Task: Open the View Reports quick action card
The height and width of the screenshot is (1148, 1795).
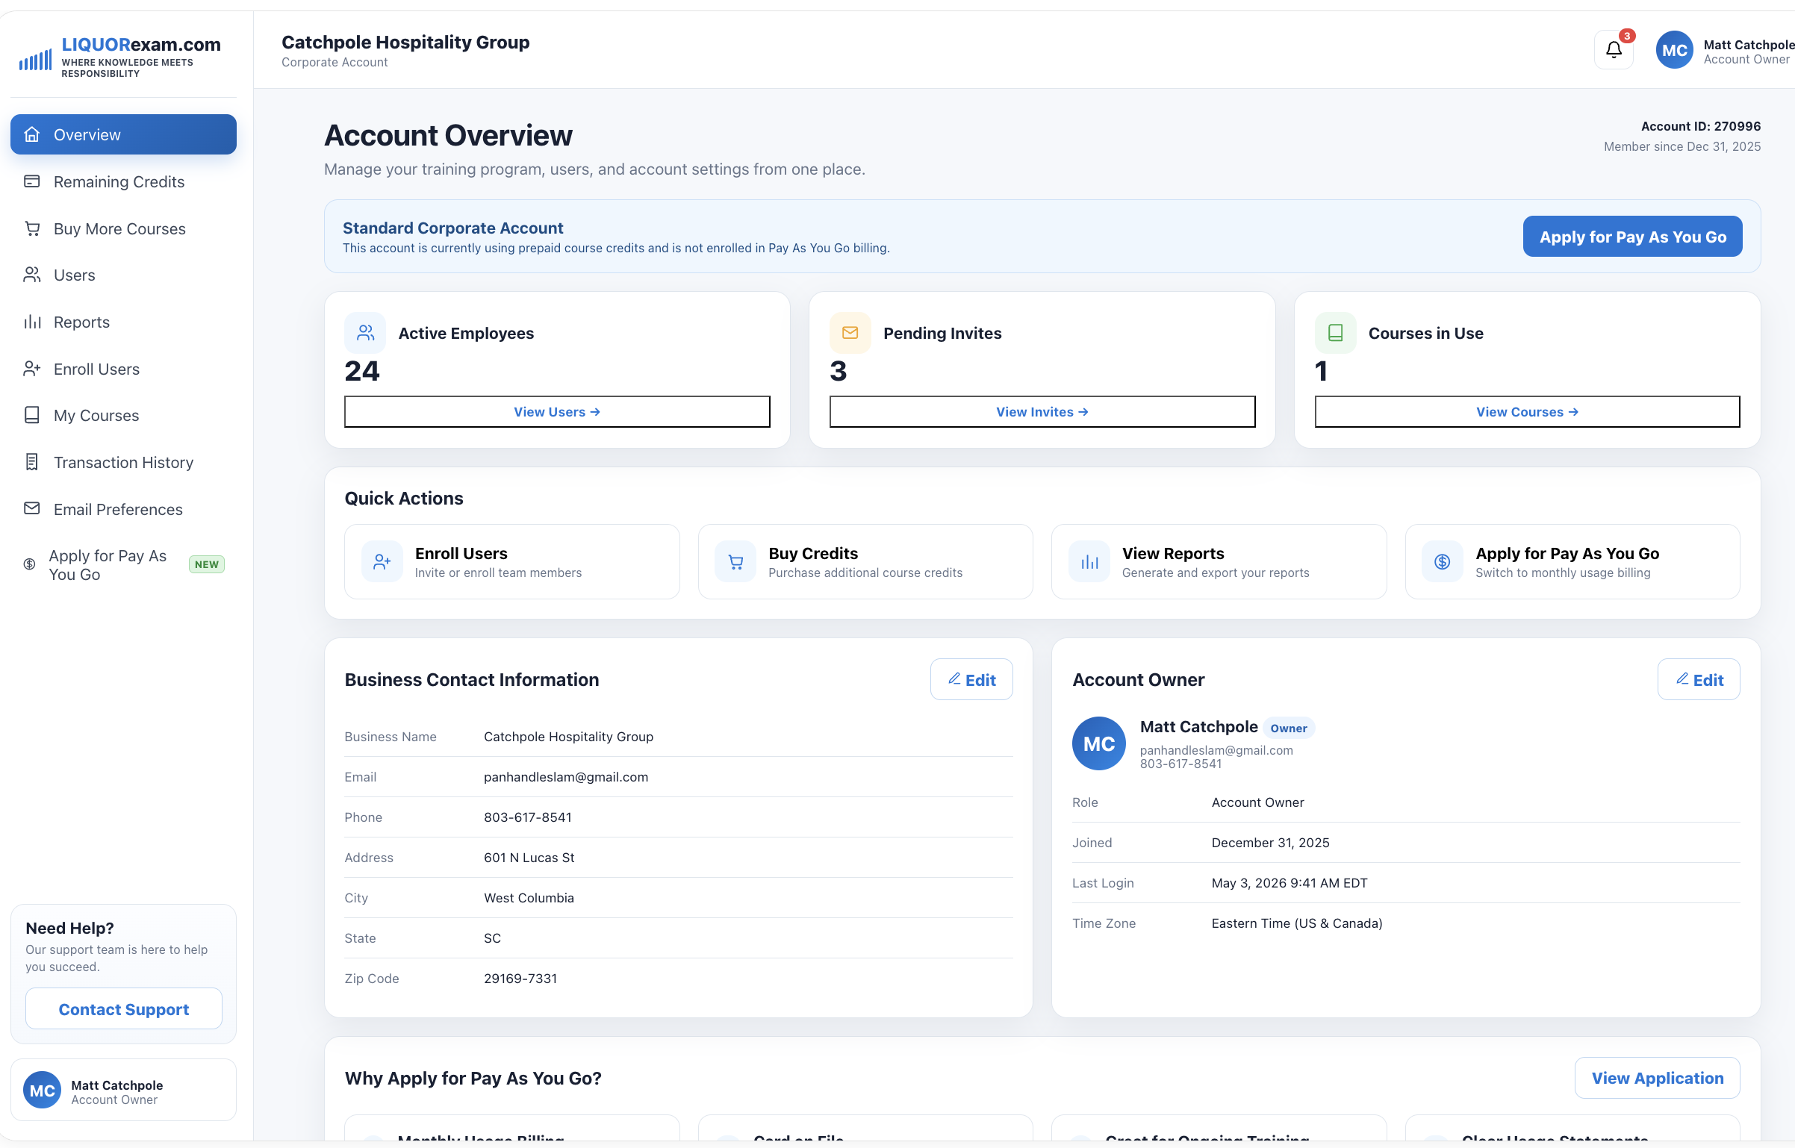Action: (1219, 562)
